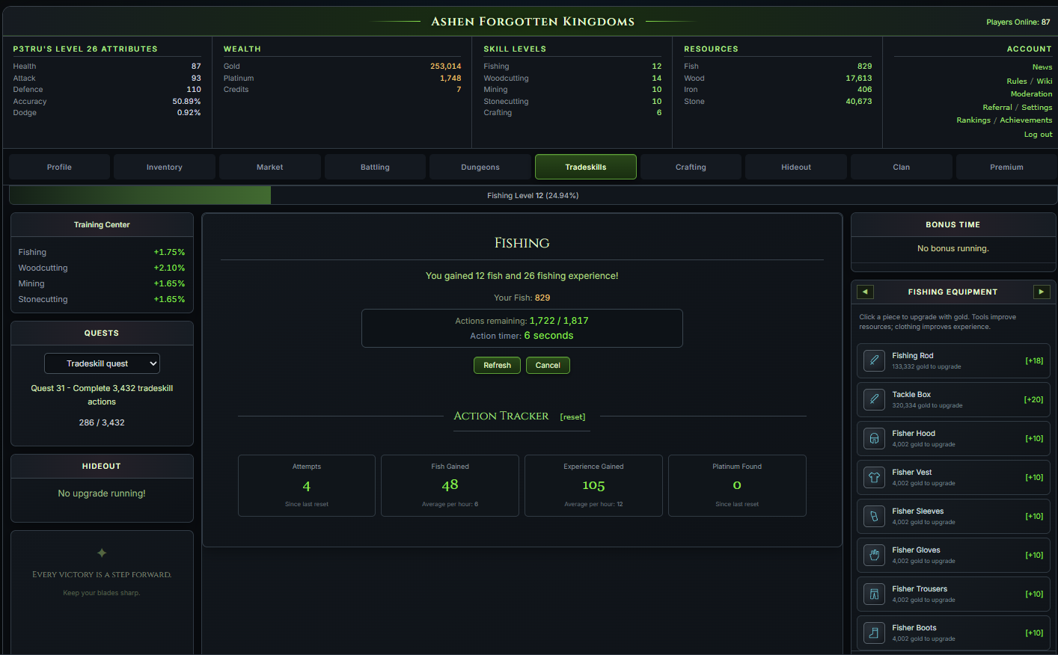View the Achievements link
The height and width of the screenshot is (655, 1058).
[x=1026, y=120]
